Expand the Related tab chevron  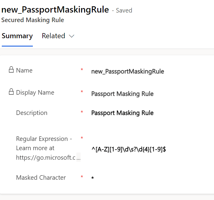(72, 36)
